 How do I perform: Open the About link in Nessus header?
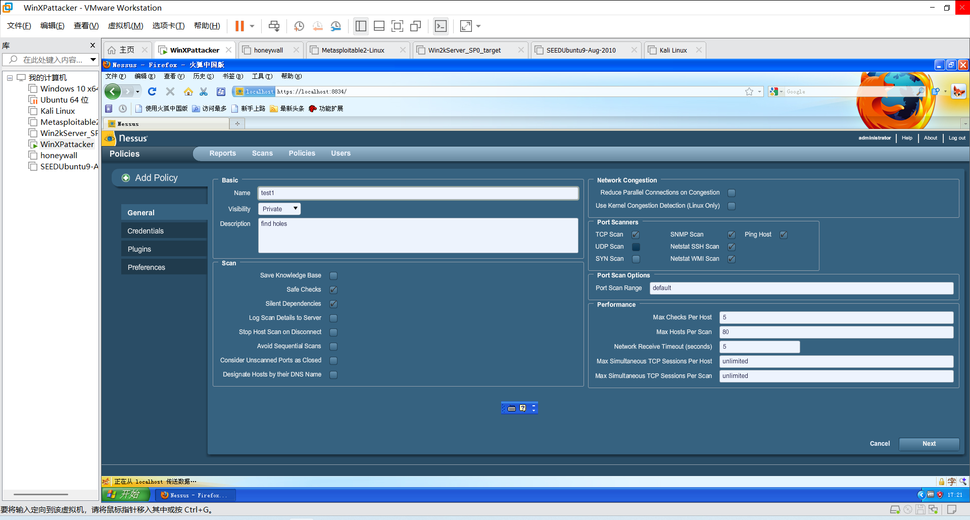tap(931, 138)
